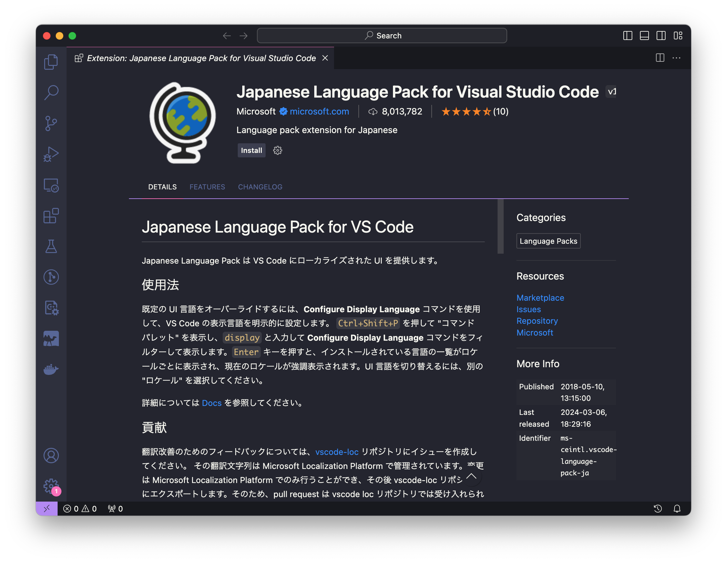Open the document gear icon view
The width and height of the screenshot is (727, 563).
[x=51, y=308]
